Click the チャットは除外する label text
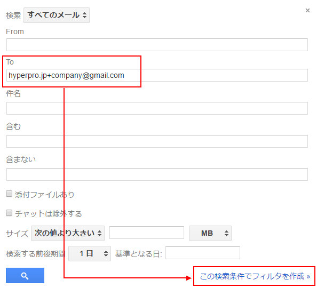Viewport: 317px width, 288px height. [49, 214]
